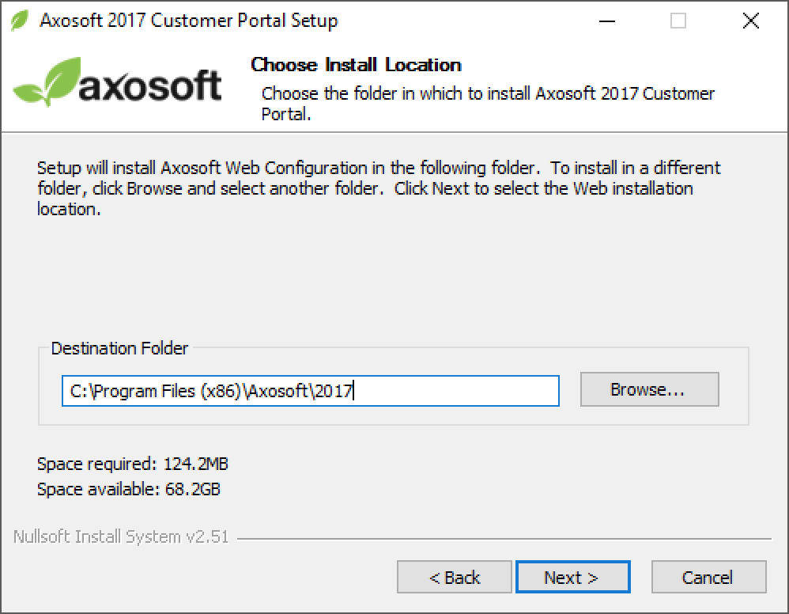Click the axosoft wordmark in header
789x614 pixels.
tap(150, 85)
